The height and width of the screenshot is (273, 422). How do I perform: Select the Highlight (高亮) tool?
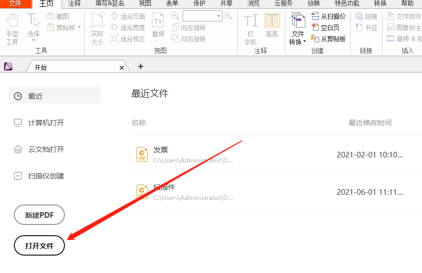(x=272, y=26)
